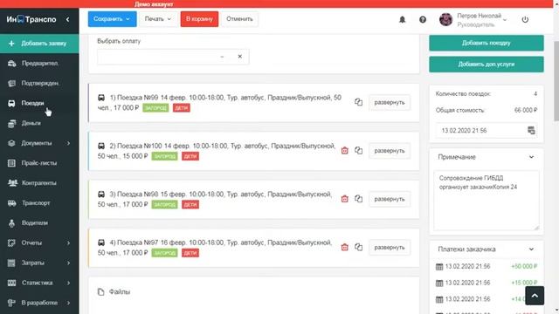Click Добавить доп.услуги button
This screenshot has height=314, width=559.
tap(487, 65)
